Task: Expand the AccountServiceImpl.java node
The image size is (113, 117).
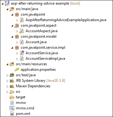Action: tap(17, 59)
